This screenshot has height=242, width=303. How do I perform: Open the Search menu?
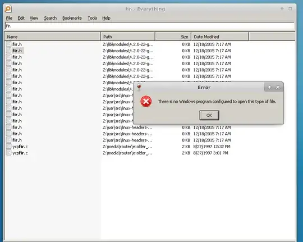click(50, 18)
